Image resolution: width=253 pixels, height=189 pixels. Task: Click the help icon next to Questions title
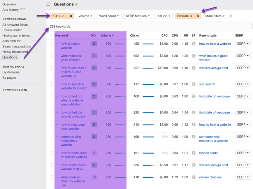coord(76,5)
